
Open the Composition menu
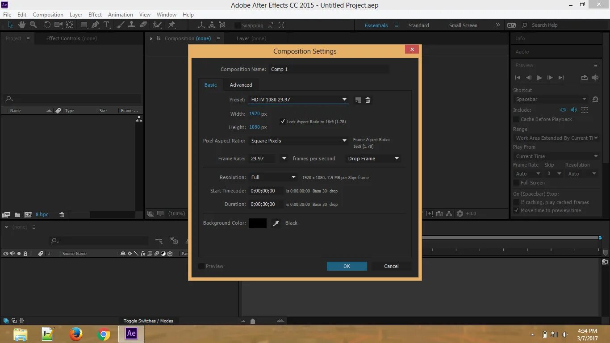[48, 15]
